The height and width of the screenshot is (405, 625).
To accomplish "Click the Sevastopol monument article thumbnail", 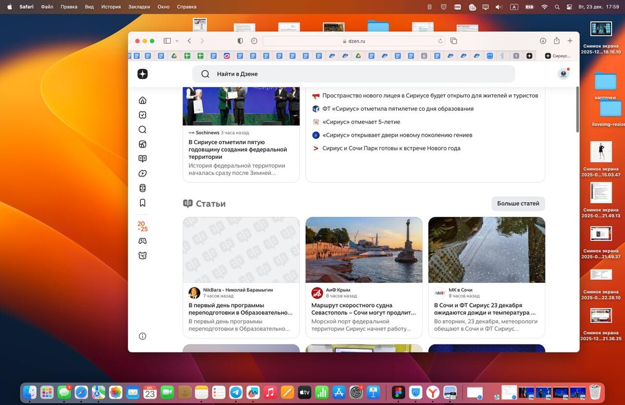I will (364, 250).
